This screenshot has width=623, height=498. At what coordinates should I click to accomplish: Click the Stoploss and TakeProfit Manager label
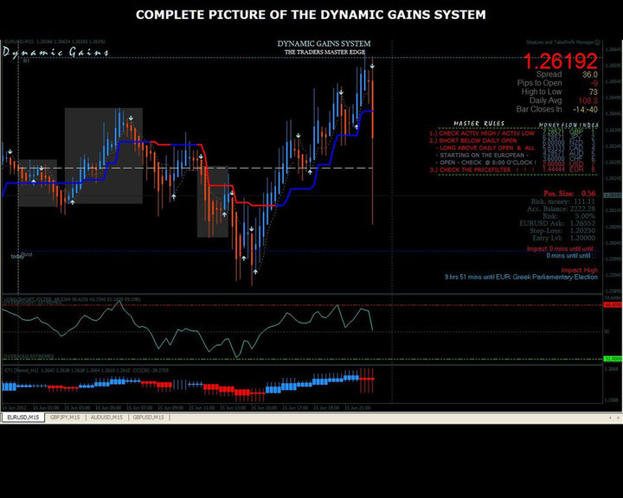(x=560, y=42)
